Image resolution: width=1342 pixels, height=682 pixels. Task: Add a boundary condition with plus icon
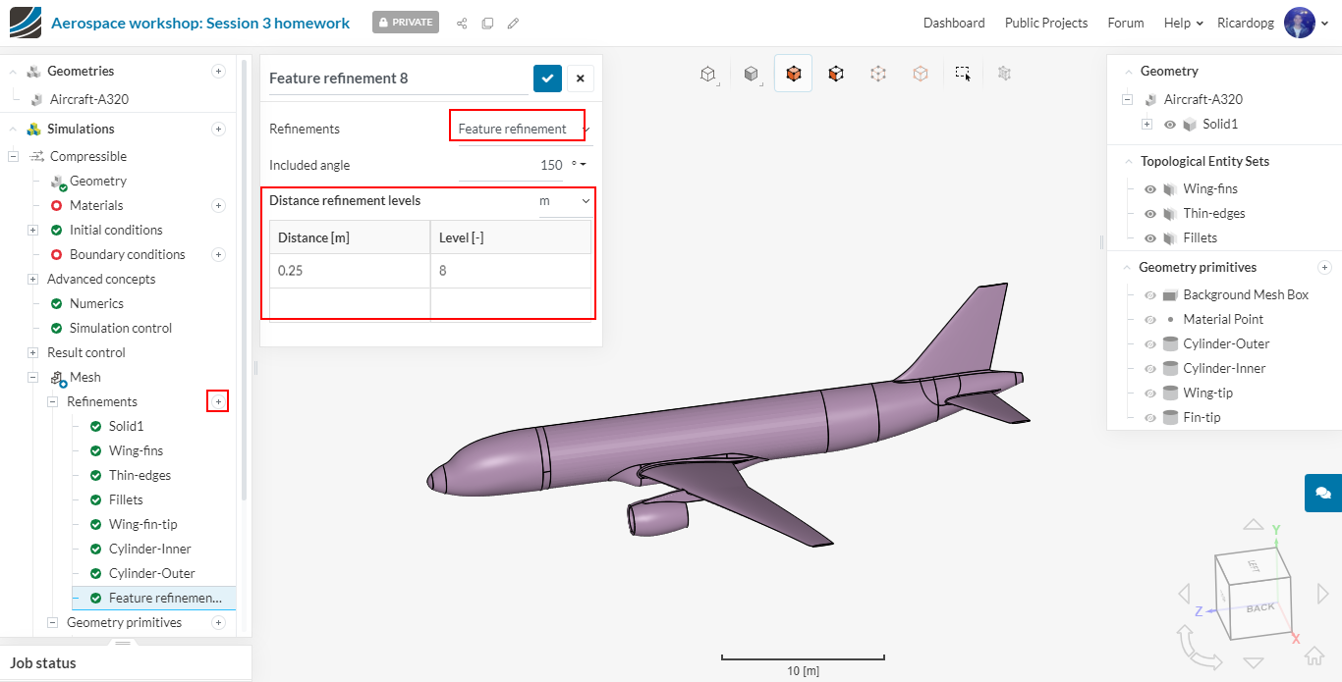(218, 254)
